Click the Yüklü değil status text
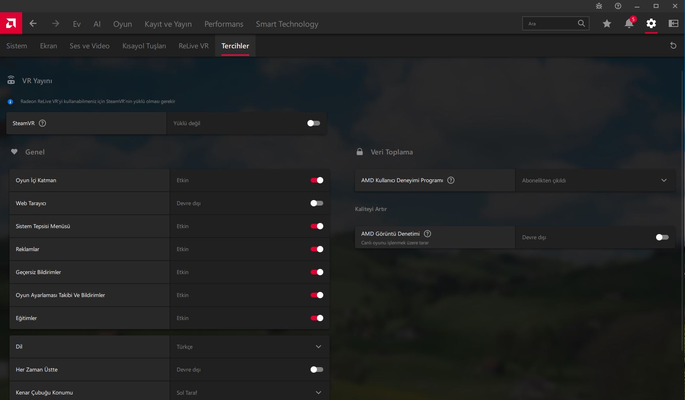Screen dimensions: 685x400 (x=187, y=123)
